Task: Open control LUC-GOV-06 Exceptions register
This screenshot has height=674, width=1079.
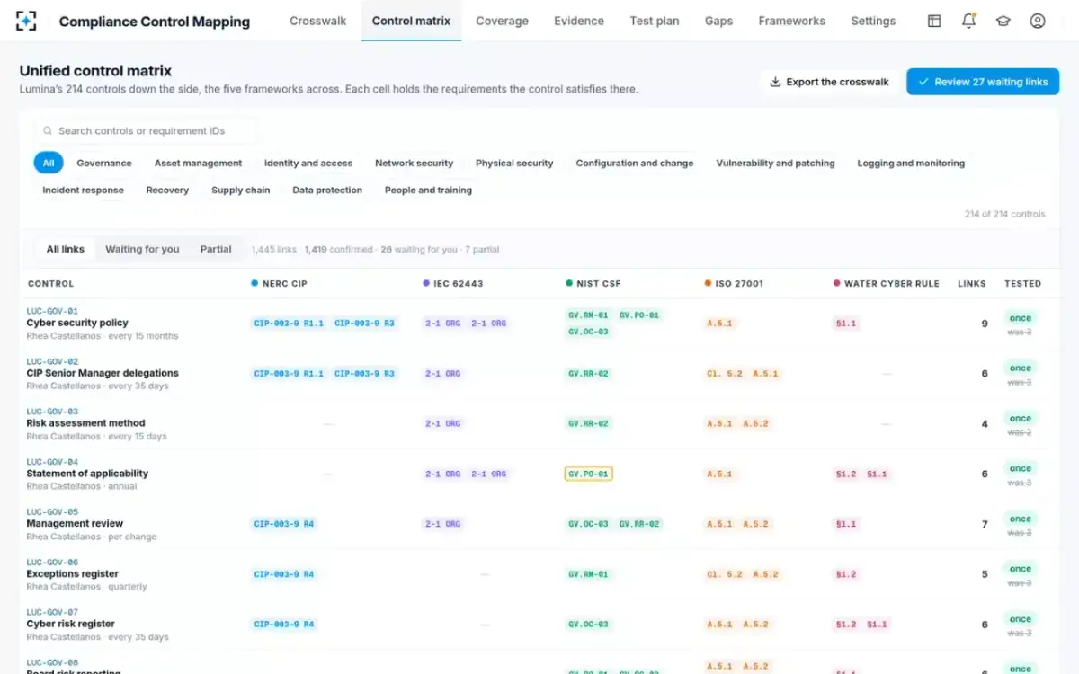Action: (72, 574)
